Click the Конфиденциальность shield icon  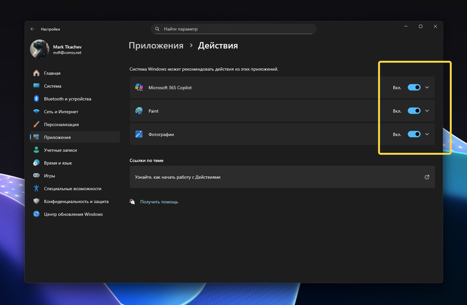(x=36, y=201)
